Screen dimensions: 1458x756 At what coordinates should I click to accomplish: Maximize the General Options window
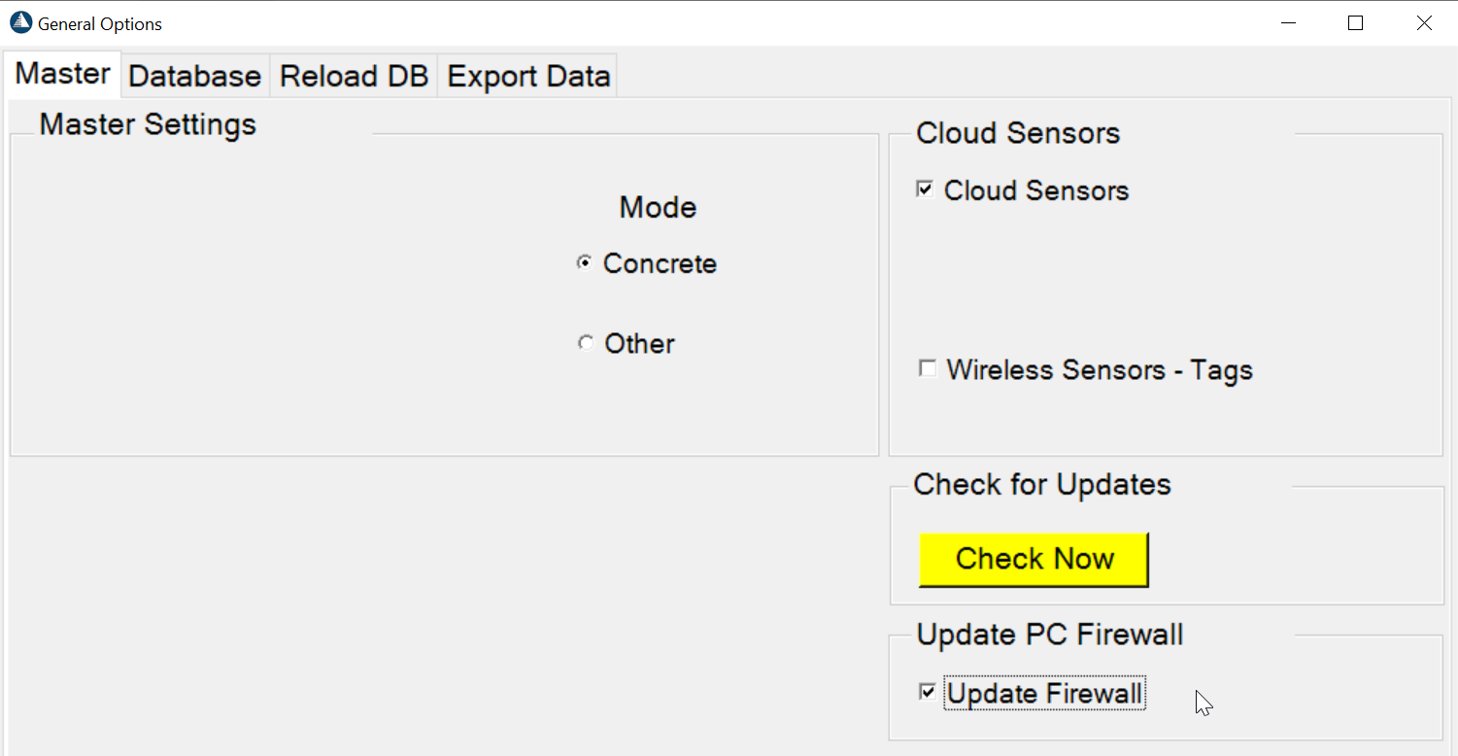(x=1356, y=23)
